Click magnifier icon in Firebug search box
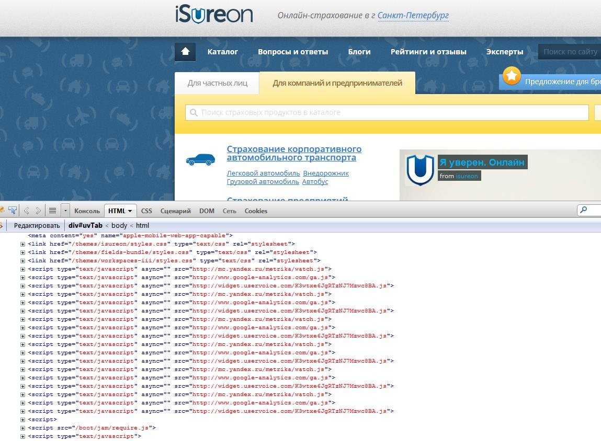The height and width of the screenshot is (441, 601). [583, 210]
